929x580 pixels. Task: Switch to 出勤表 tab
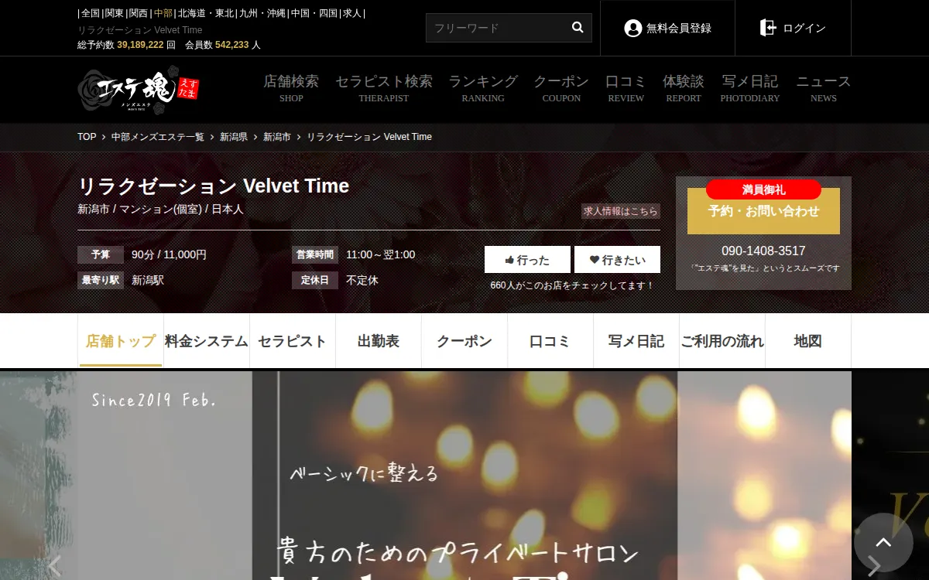point(379,341)
